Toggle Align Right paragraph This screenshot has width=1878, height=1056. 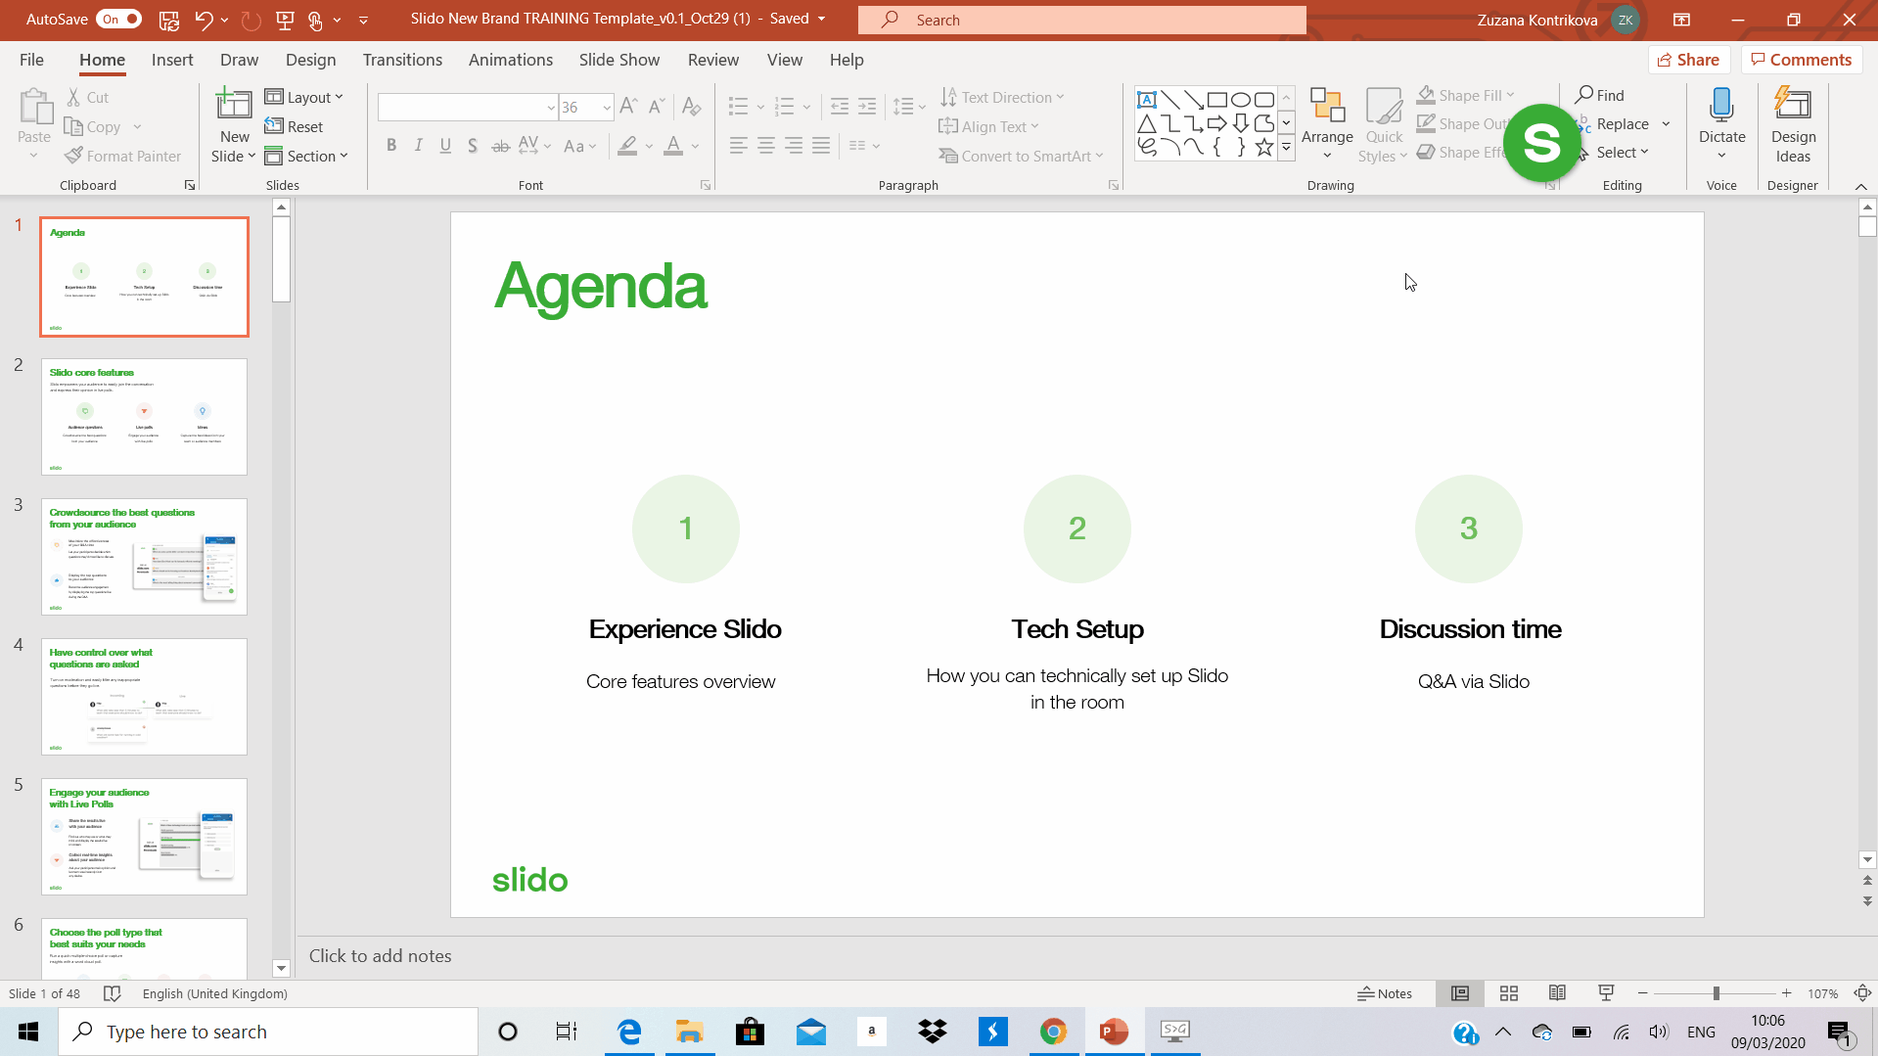click(794, 146)
